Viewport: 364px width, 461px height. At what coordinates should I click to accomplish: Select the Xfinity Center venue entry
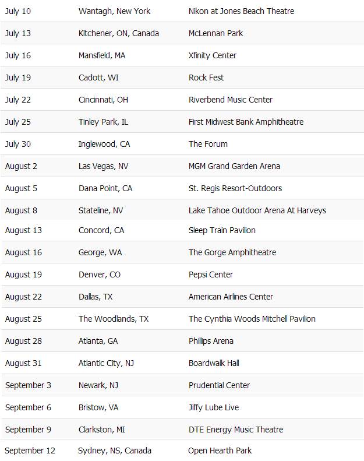tap(212, 55)
